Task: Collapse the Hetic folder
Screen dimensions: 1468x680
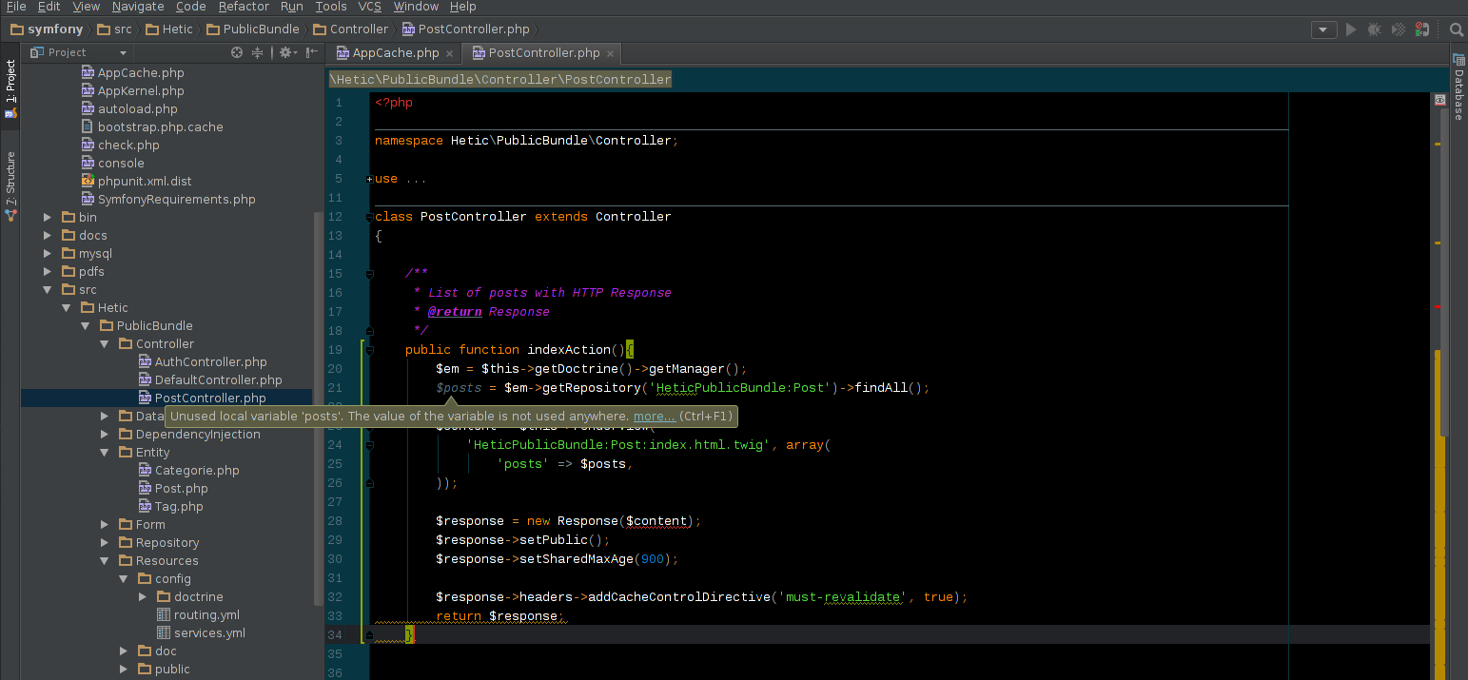Action: [67, 307]
